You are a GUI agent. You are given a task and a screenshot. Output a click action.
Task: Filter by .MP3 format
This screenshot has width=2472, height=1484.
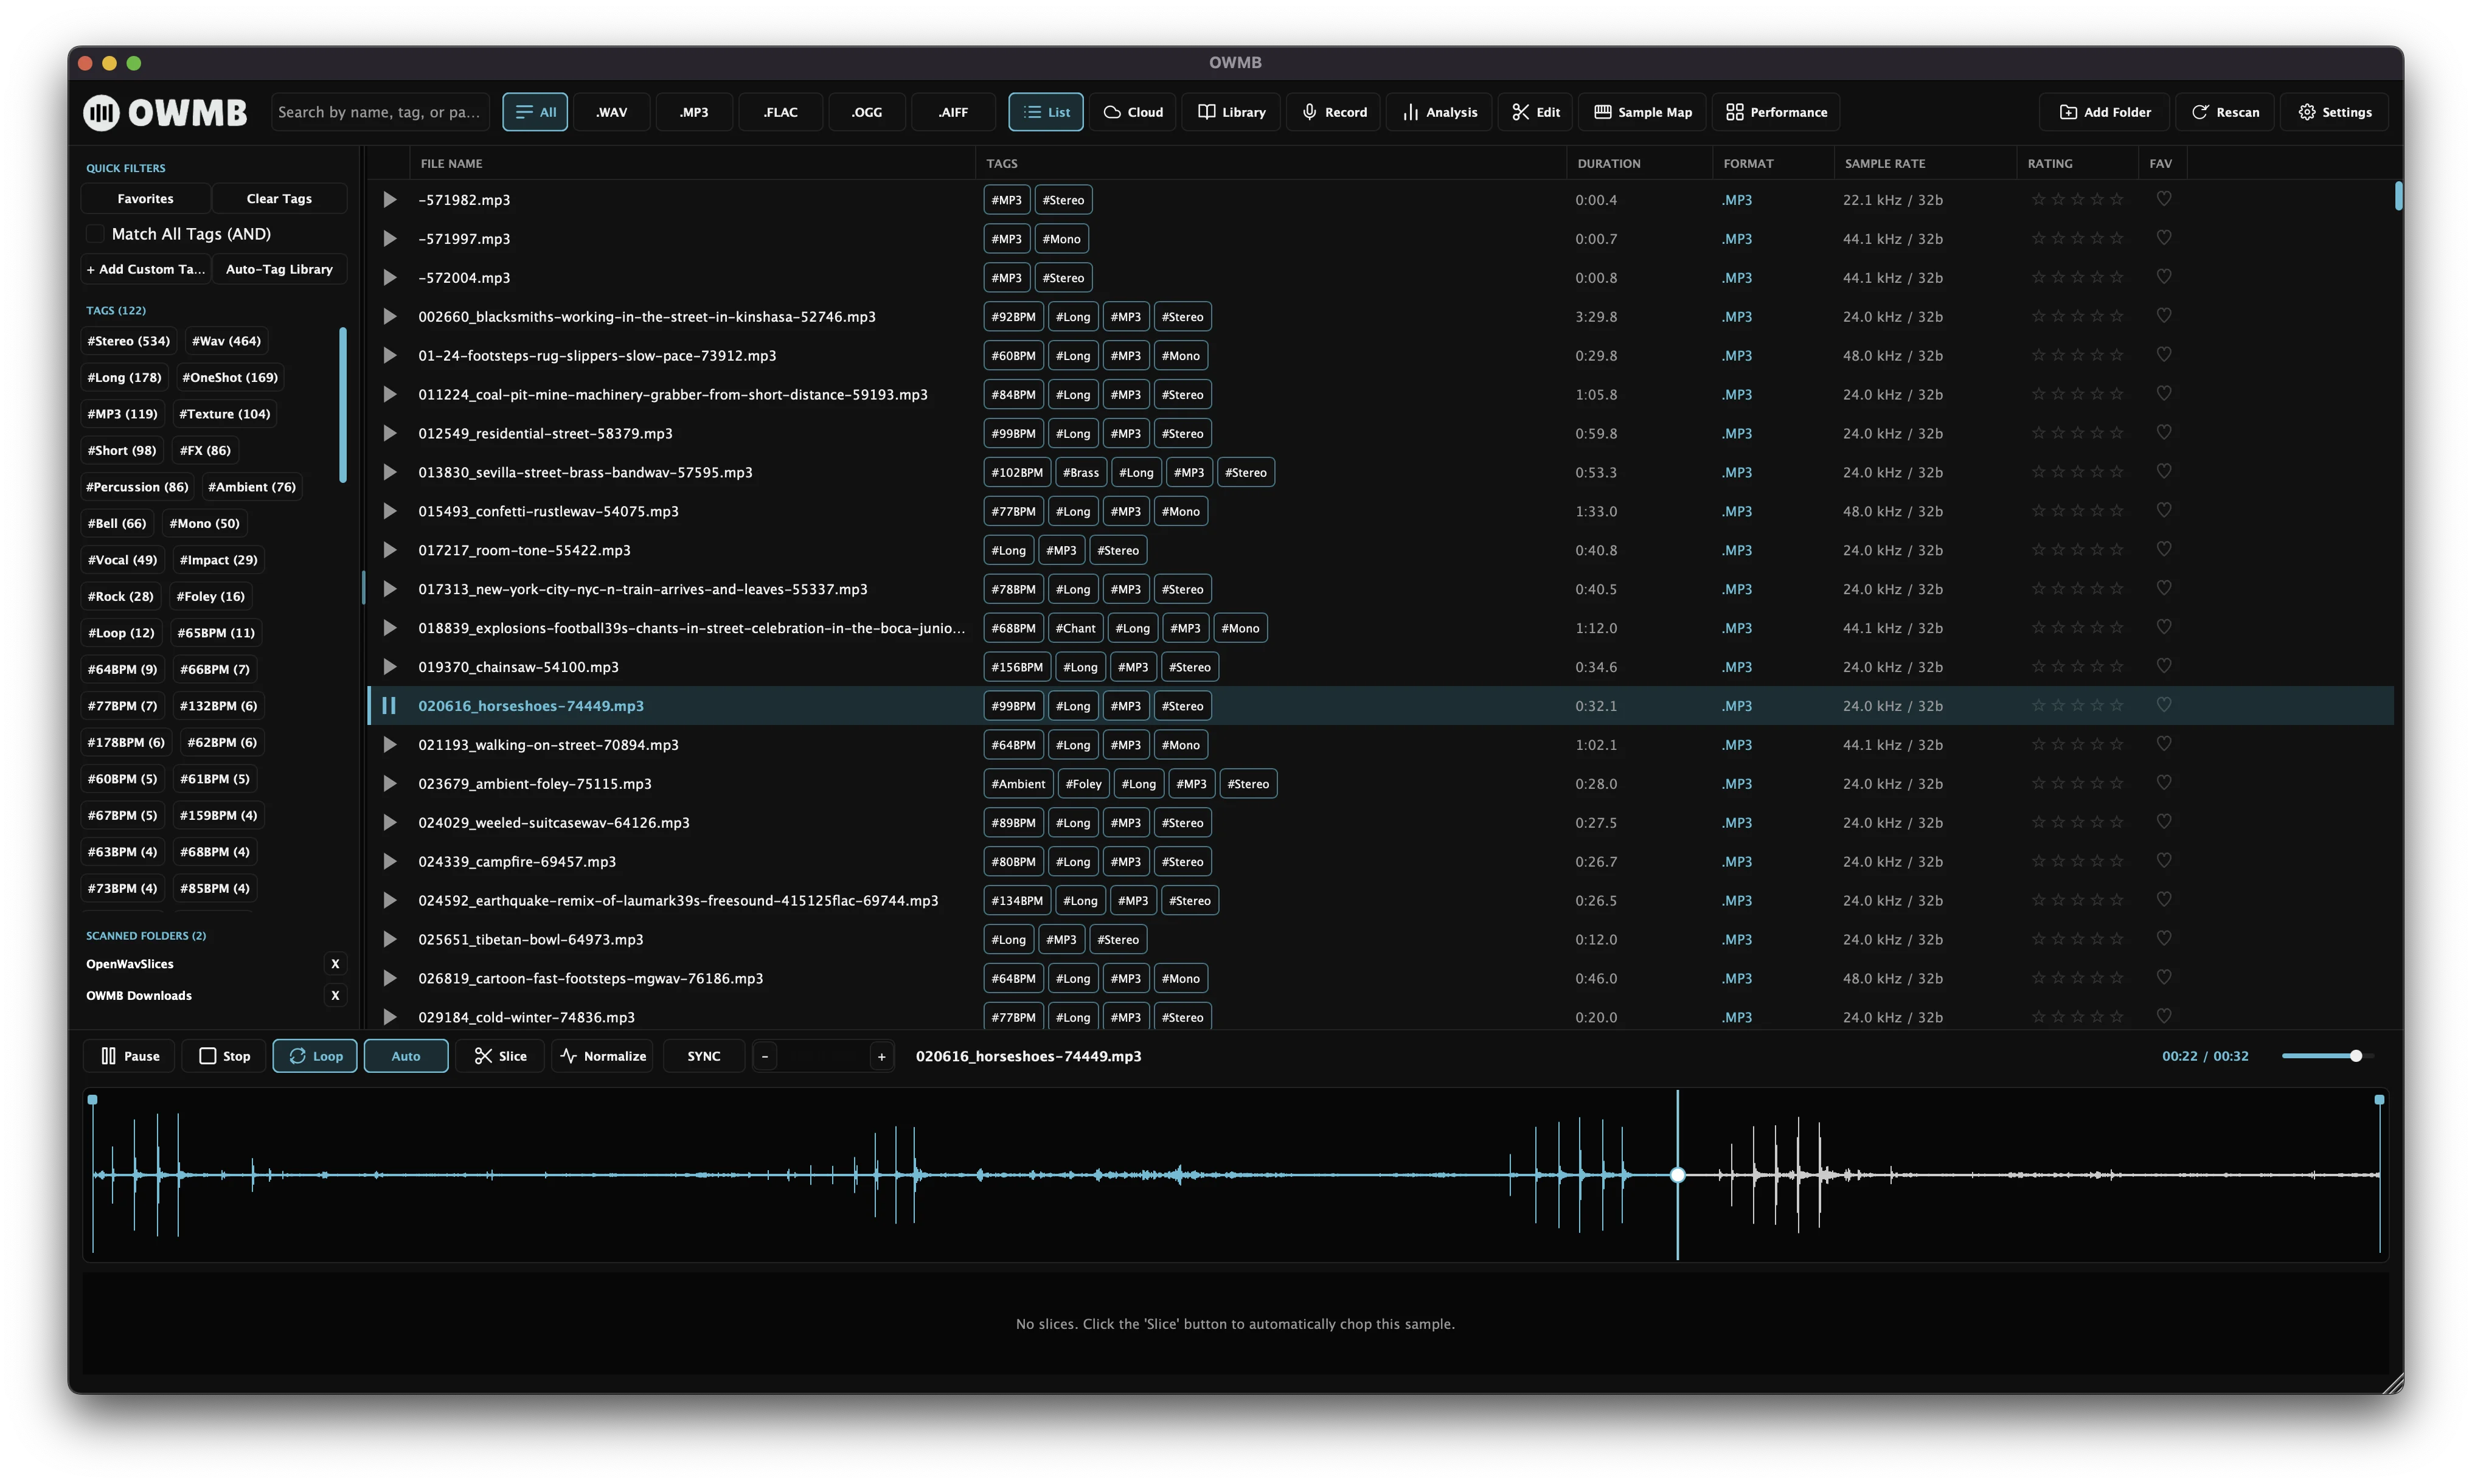tap(694, 112)
